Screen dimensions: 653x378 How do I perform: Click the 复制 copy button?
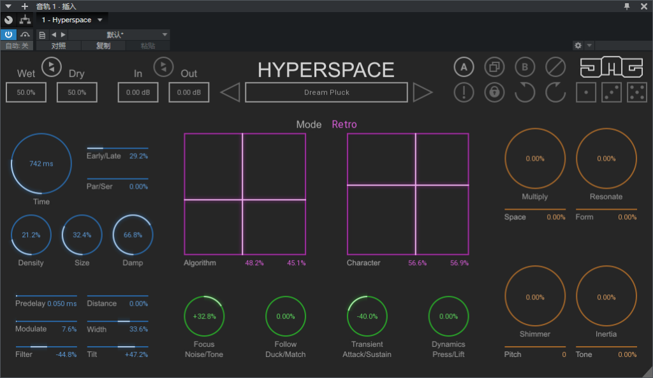point(103,46)
